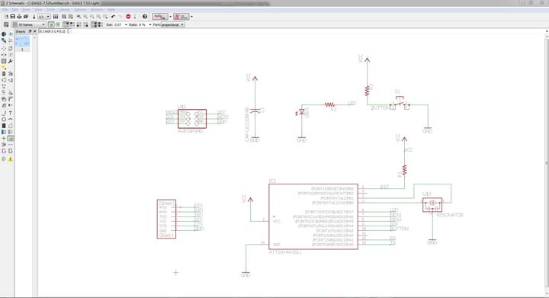Open the sheet selector 1/1 dropdown

[x=43, y=17]
